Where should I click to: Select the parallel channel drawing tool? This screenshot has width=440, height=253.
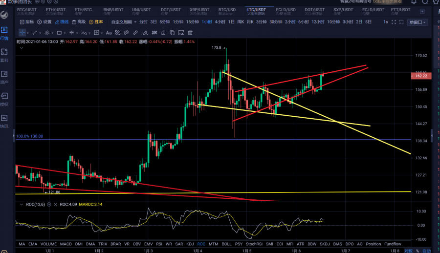47,33
